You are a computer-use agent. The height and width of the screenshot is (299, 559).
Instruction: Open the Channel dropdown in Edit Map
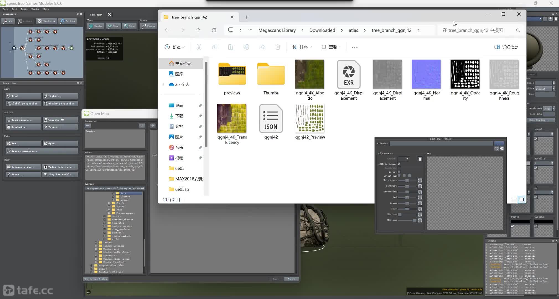[x=403, y=159]
